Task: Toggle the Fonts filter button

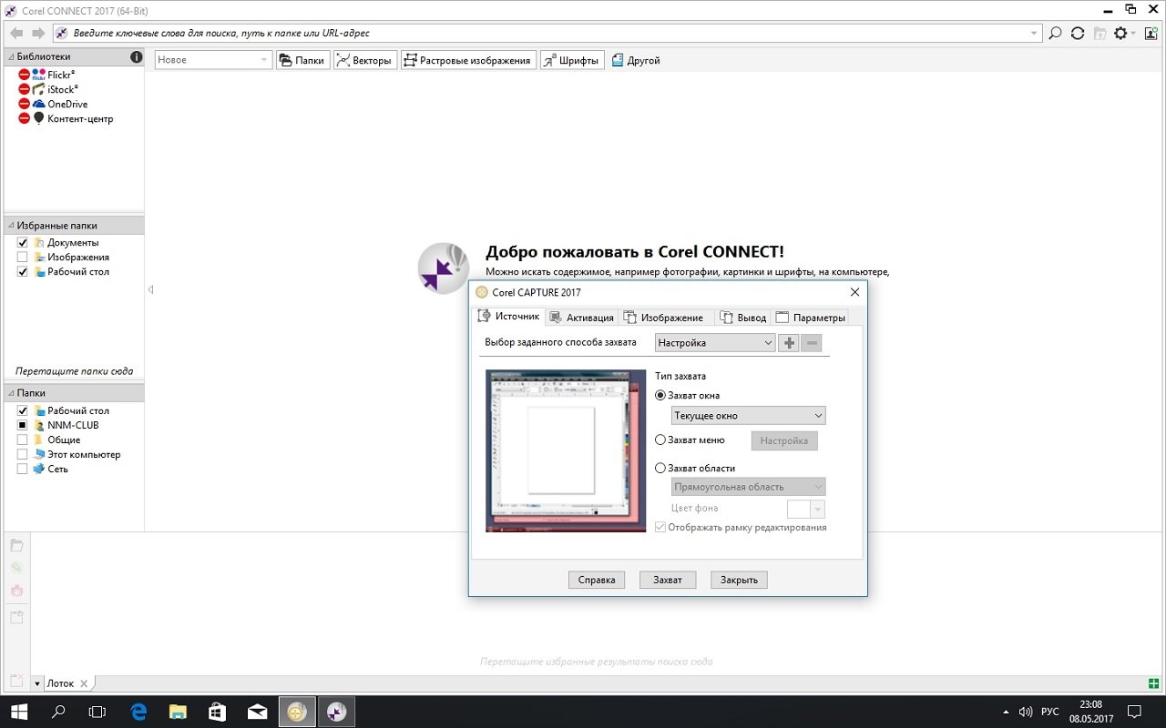Action: (572, 60)
